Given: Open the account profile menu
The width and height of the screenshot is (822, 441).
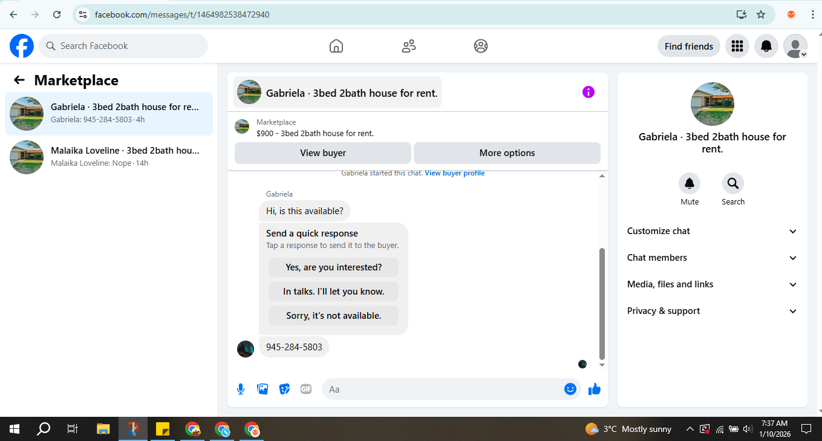Looking at the screenshot, I should click(x=795, y=46).
